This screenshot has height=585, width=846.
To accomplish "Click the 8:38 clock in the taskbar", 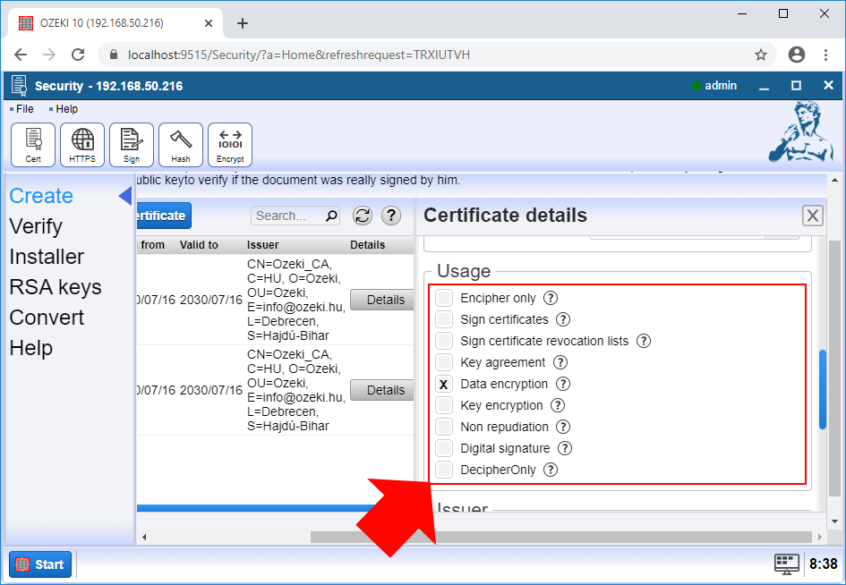I will pos(824,564).
